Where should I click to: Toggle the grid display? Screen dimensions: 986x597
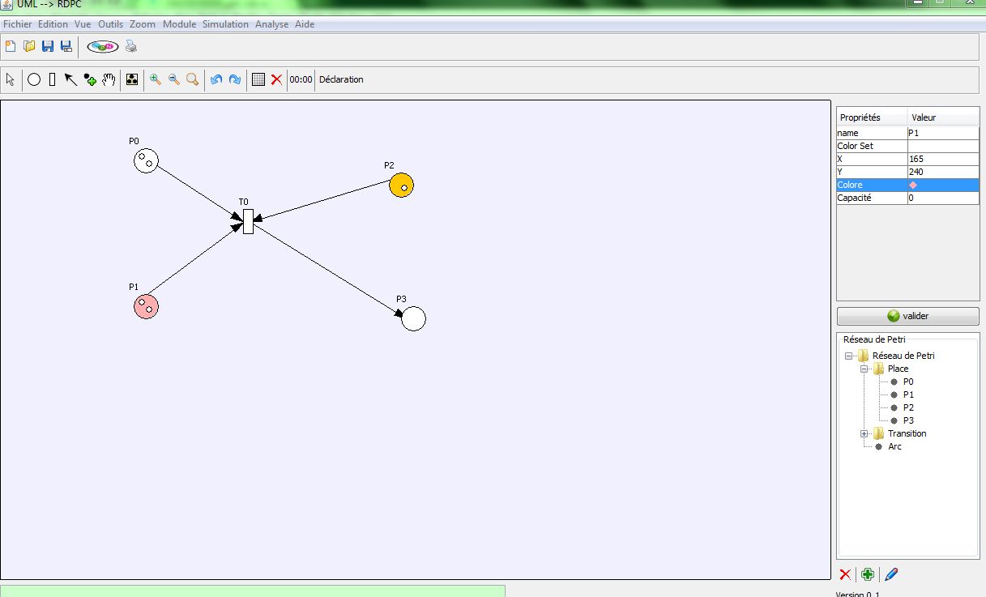258,79
